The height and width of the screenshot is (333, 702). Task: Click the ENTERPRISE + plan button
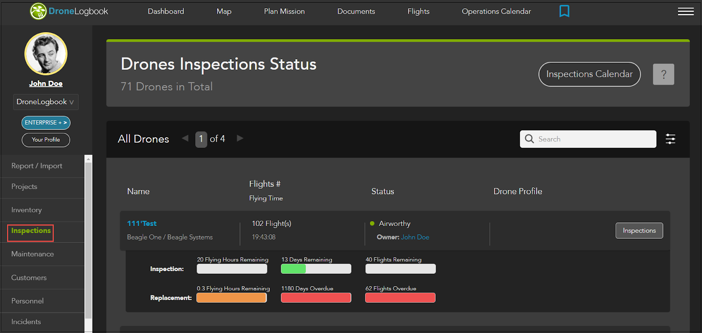[46, 123]
